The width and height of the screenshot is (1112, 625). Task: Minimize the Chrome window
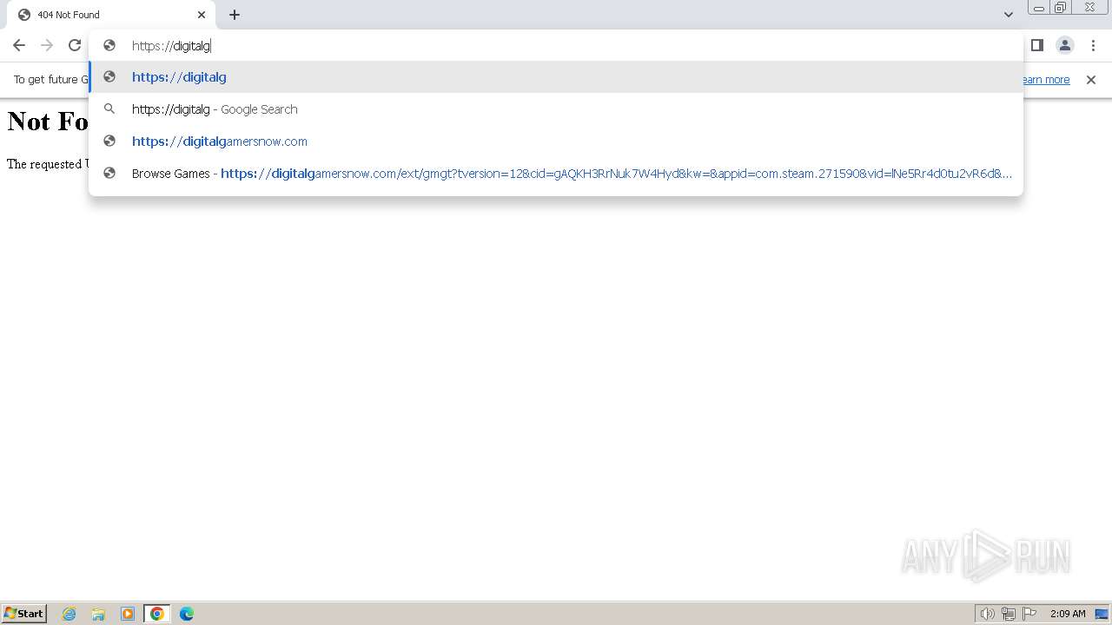point(1038,8)
